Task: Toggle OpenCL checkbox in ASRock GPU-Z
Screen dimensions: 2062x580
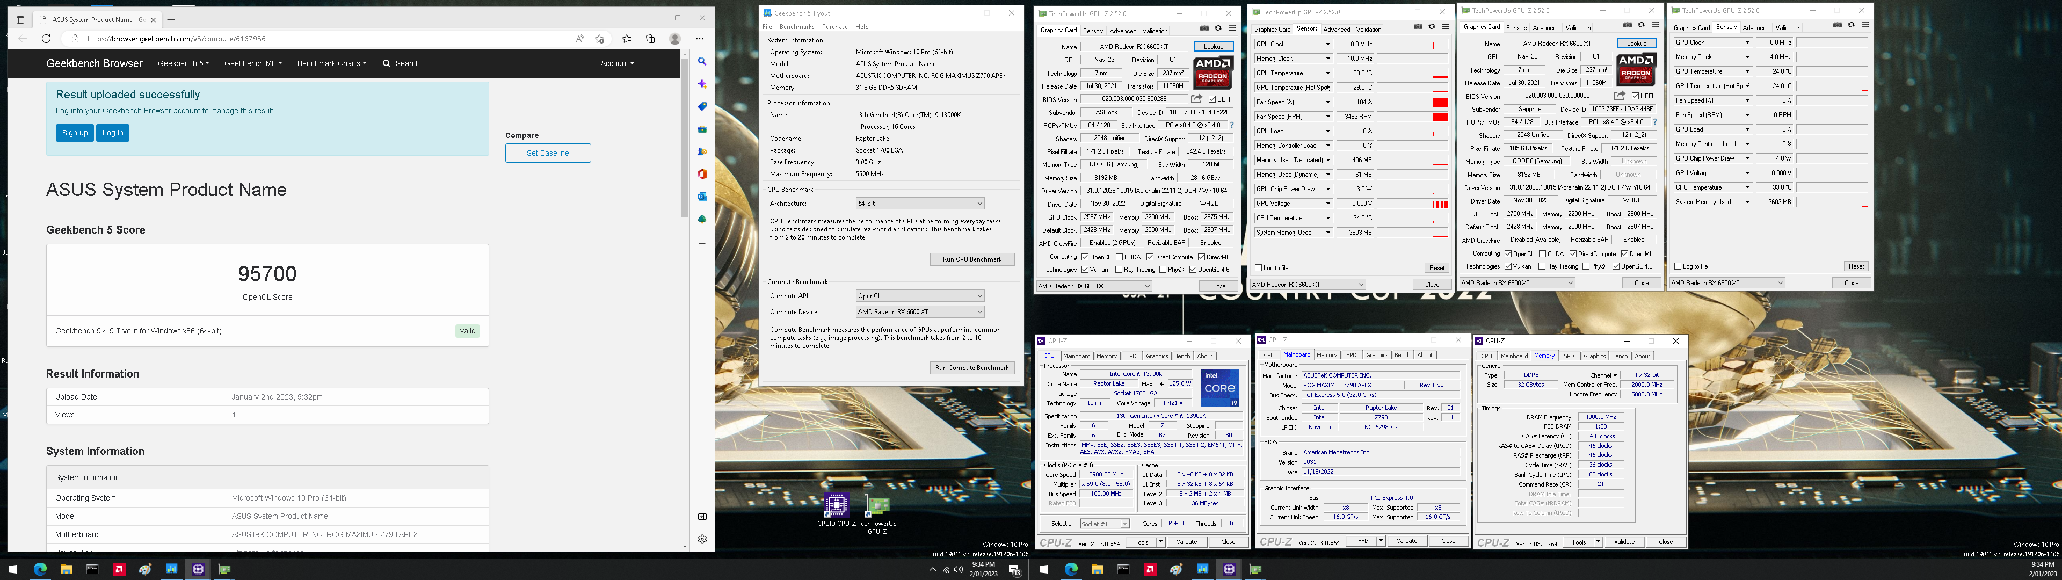Action: 1085,257
